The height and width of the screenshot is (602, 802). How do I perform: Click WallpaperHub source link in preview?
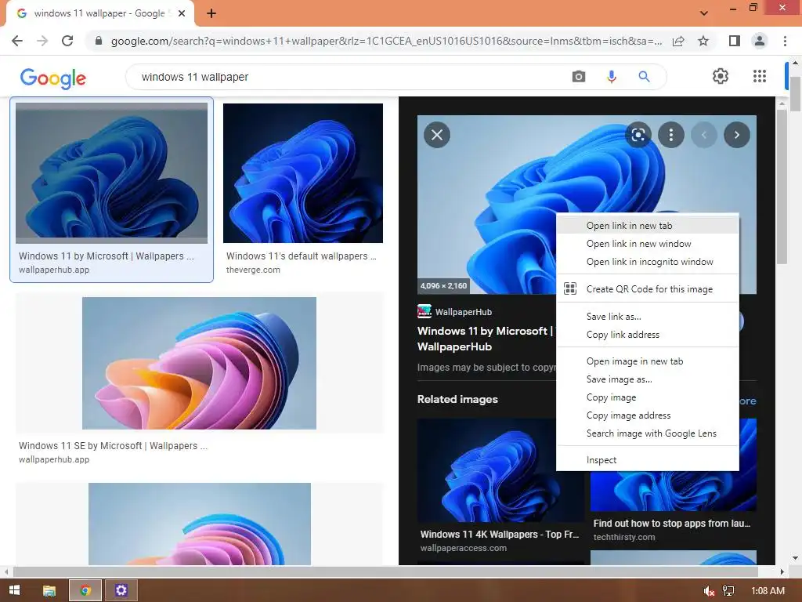(455, 312)
